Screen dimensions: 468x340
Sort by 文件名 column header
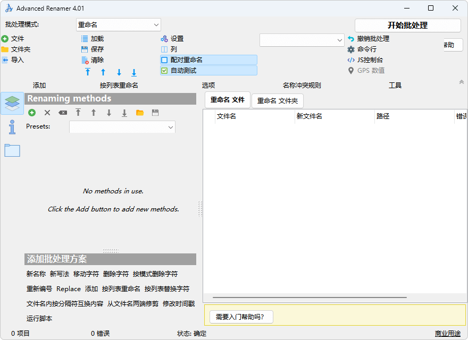pos(255,116)
